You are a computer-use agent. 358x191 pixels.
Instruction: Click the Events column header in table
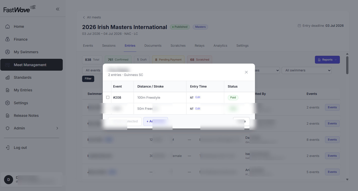(312, 94)
